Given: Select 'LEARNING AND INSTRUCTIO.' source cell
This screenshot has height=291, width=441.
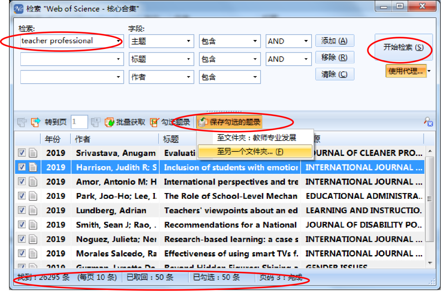Looking at the screenshot, I should (364, 210).
